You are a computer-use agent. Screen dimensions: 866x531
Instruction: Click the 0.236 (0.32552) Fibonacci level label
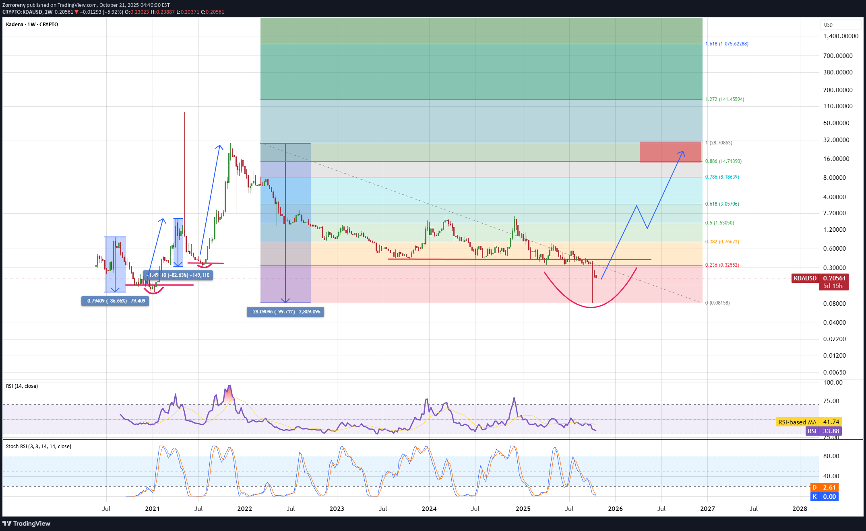[x=722, y=265]
